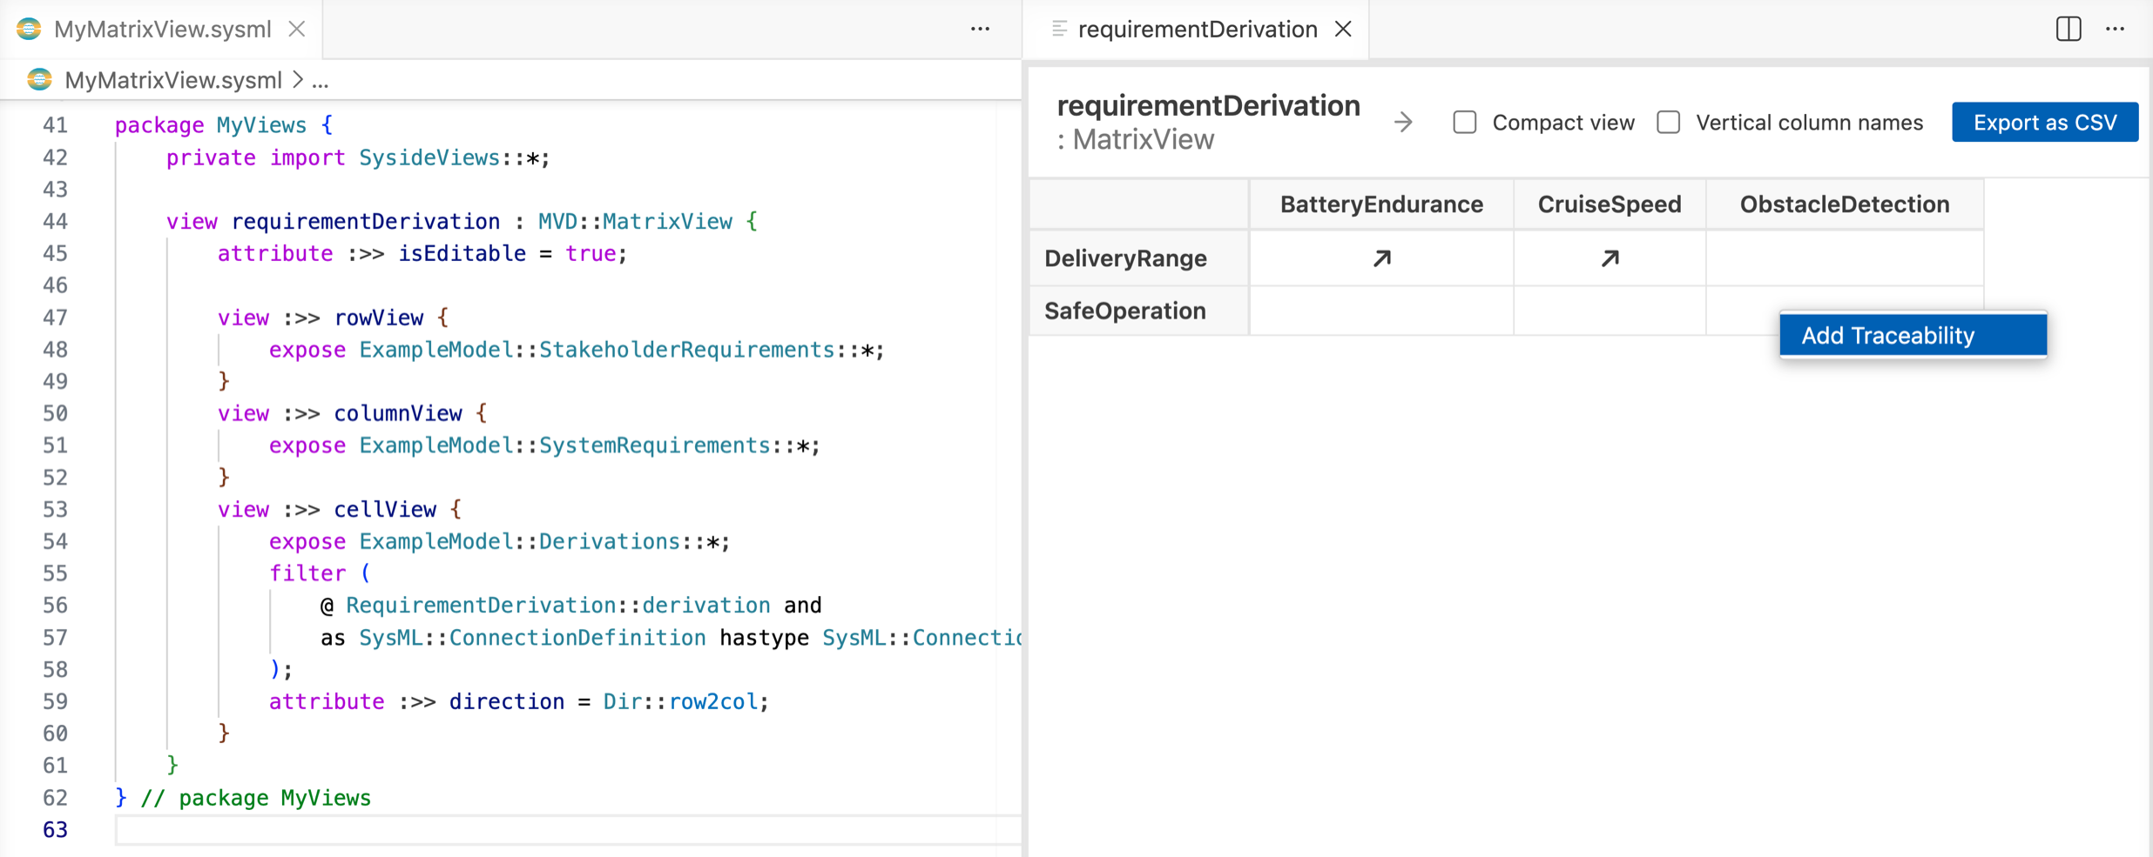Switch to the MyMatrixView.sysml tab

163,29
